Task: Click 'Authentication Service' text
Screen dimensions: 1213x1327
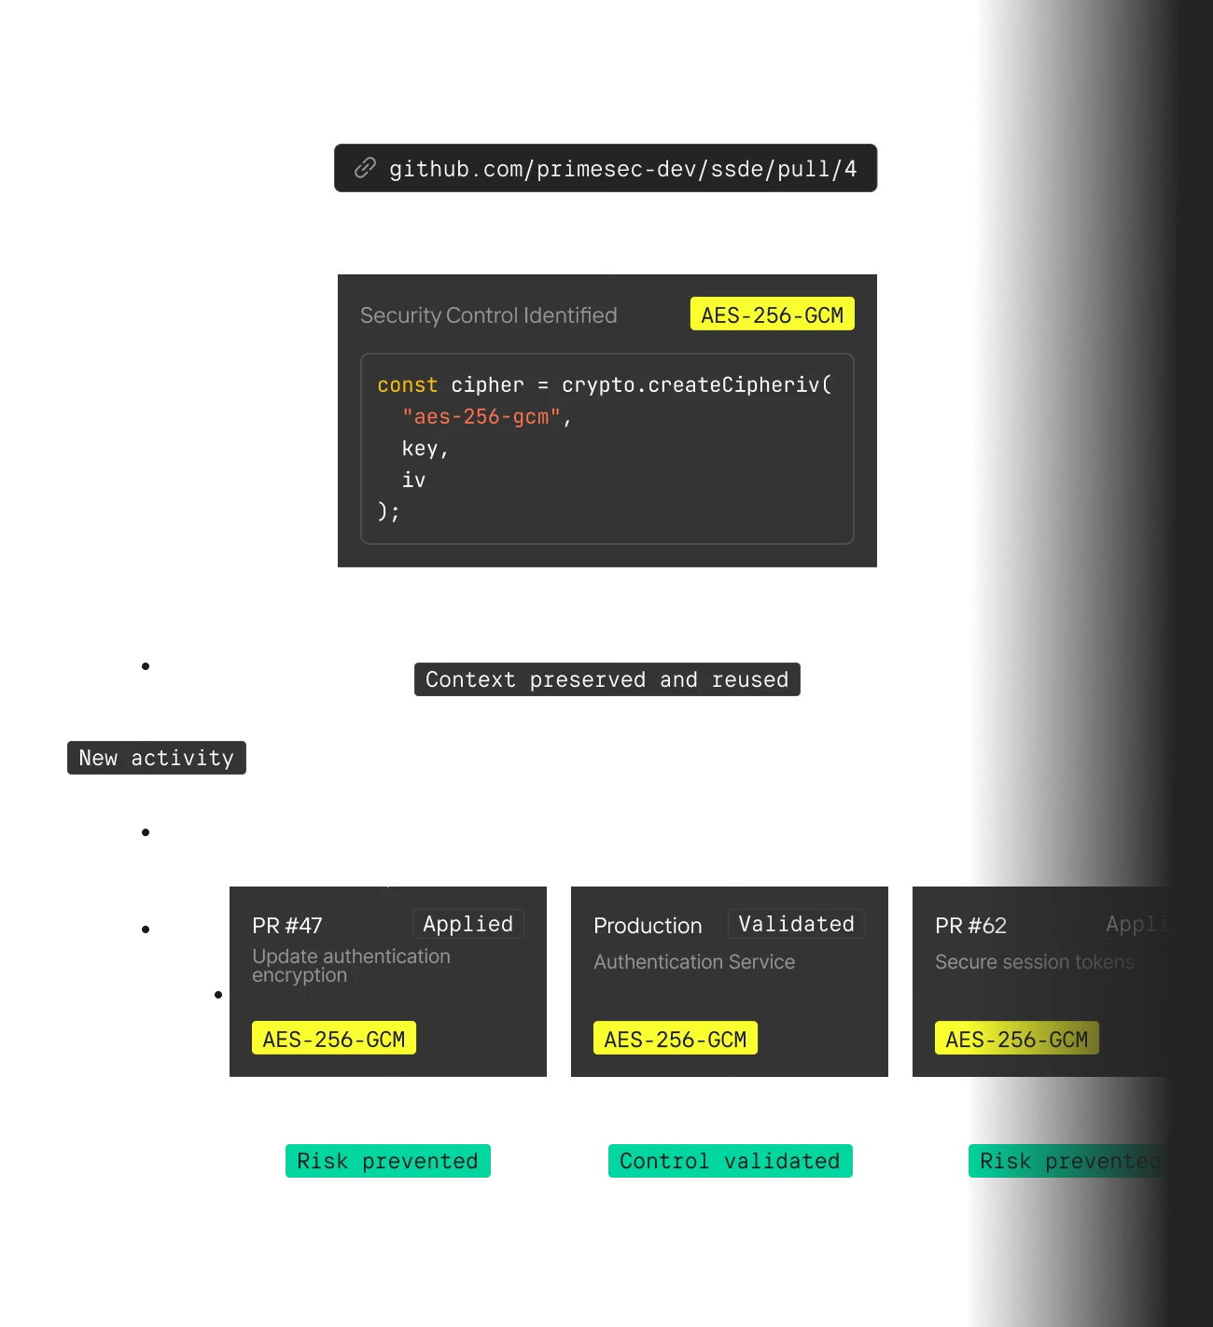Action: pos(694,962)
